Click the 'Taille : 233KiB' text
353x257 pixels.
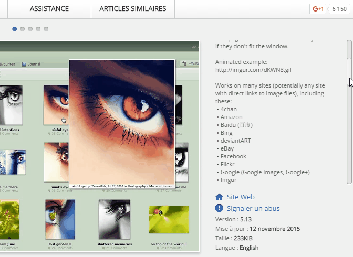pos(234,238)
